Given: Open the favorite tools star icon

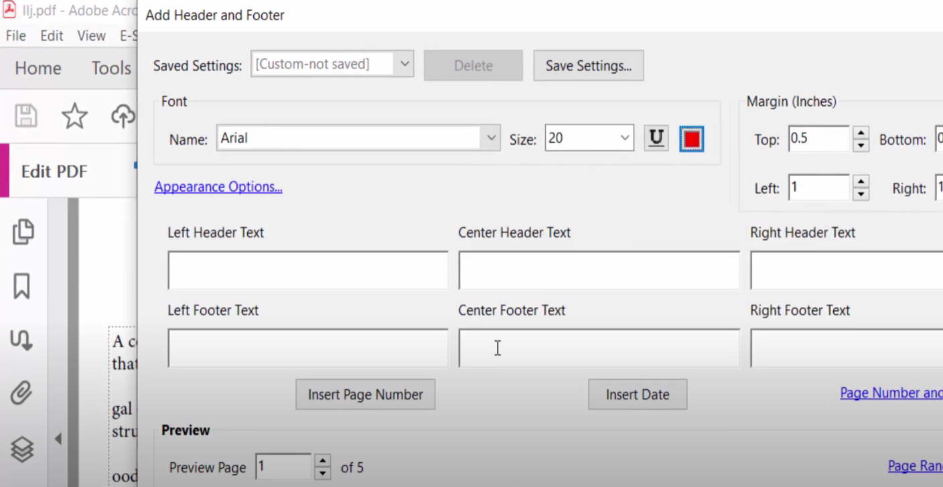Looking at the screenshot, I should pos(74,115).
